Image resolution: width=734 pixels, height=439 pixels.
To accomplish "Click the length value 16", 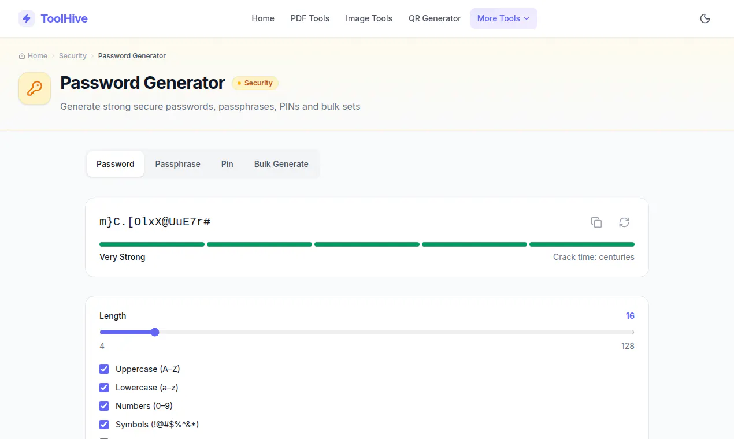I will (x=630, y=316).
